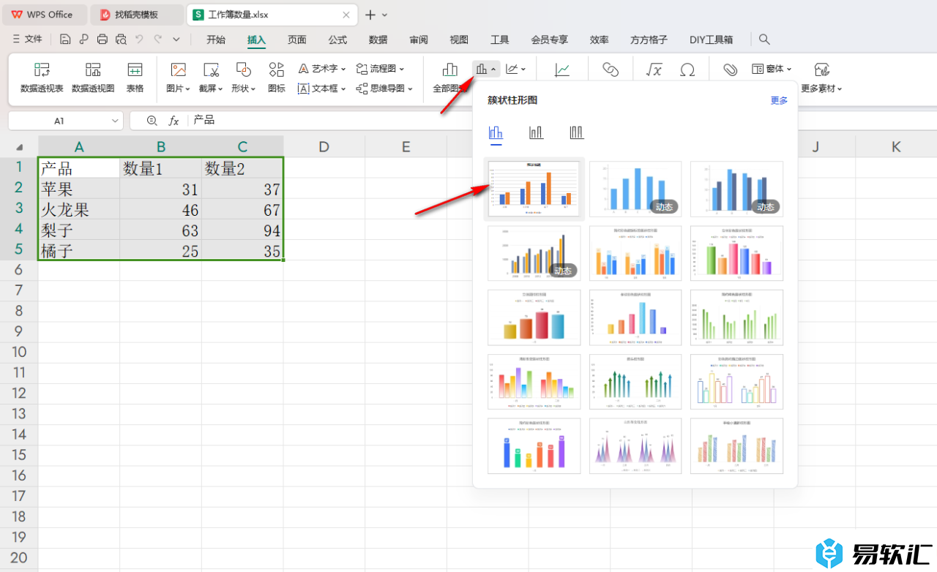The height and width of the screenshot is (572, 937).
Task: Click the formula (√x) icon
Action: pos(653,69)
